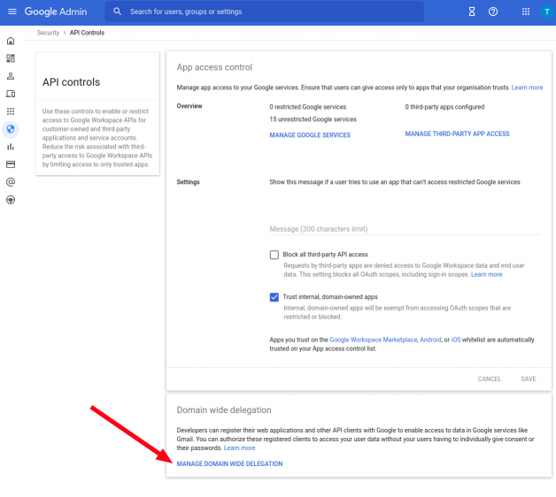Click the Settings label
The width and height of the screenshot is (556, 497).
[x=188, y=181]
